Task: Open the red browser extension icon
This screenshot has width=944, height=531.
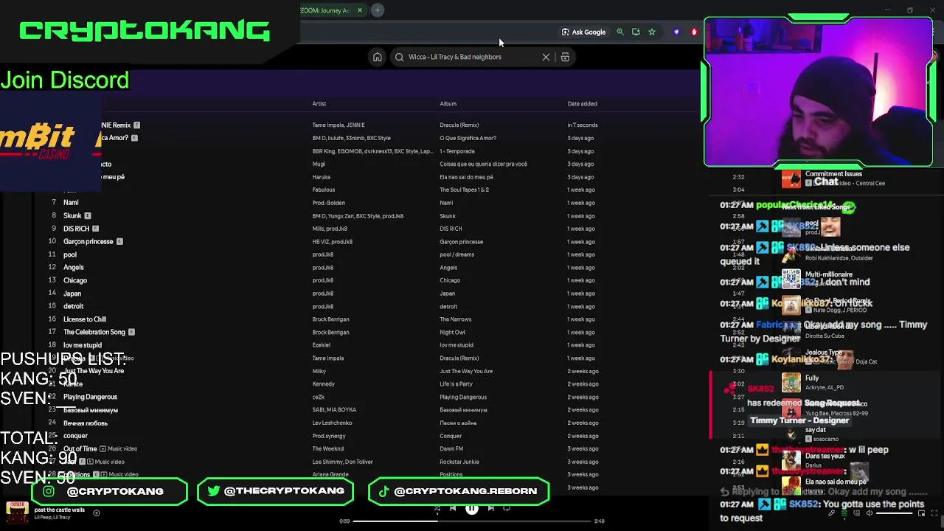Action: [x=694, y=32]
